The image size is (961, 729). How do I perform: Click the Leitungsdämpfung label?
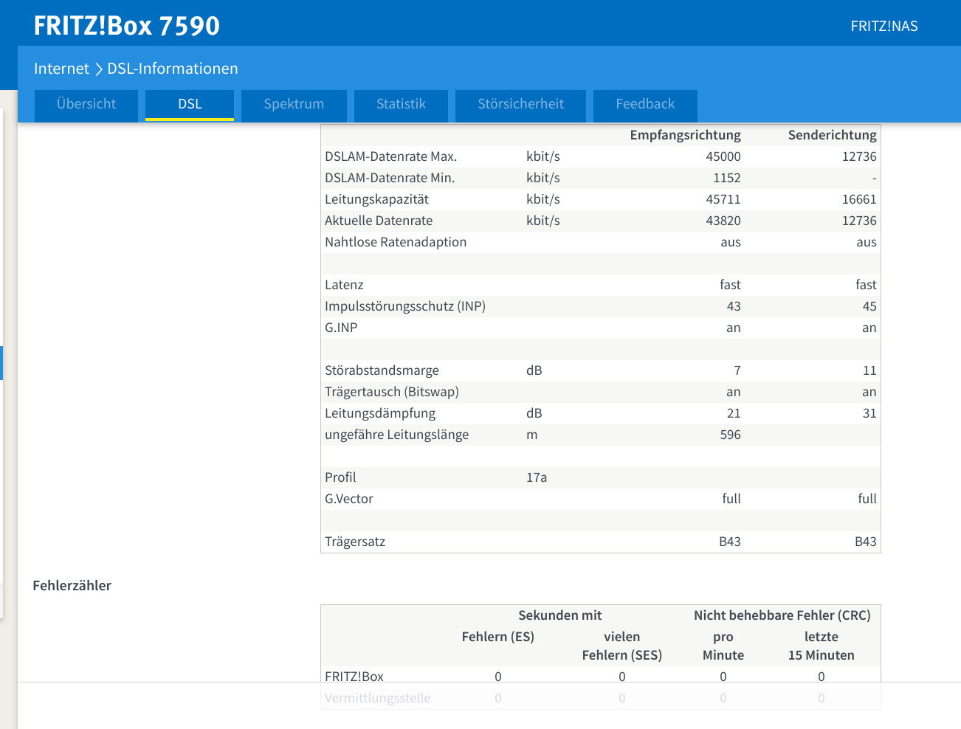click(380, 413)
